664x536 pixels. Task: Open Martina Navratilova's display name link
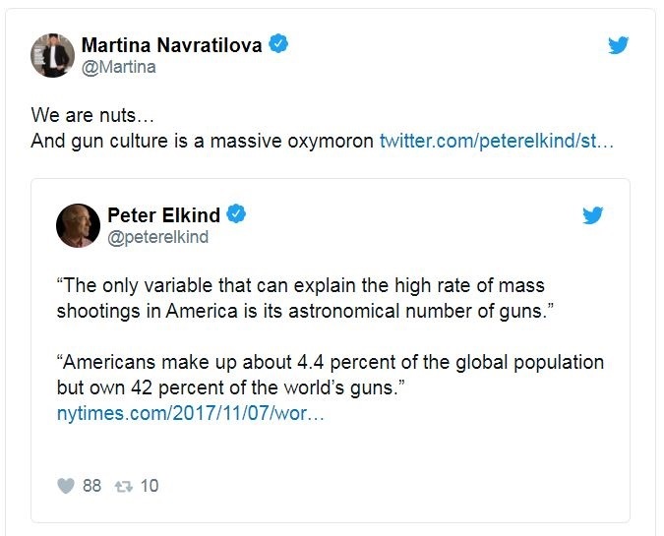tap(173, 45)
